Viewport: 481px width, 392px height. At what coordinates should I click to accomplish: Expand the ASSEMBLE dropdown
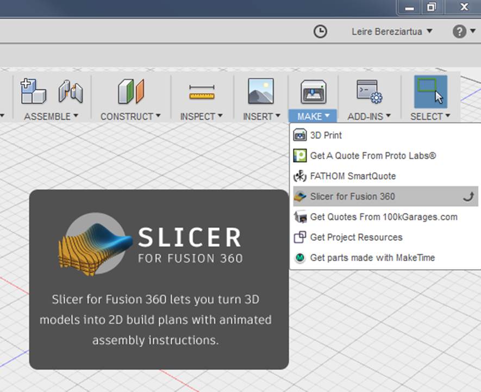(51, 116)
